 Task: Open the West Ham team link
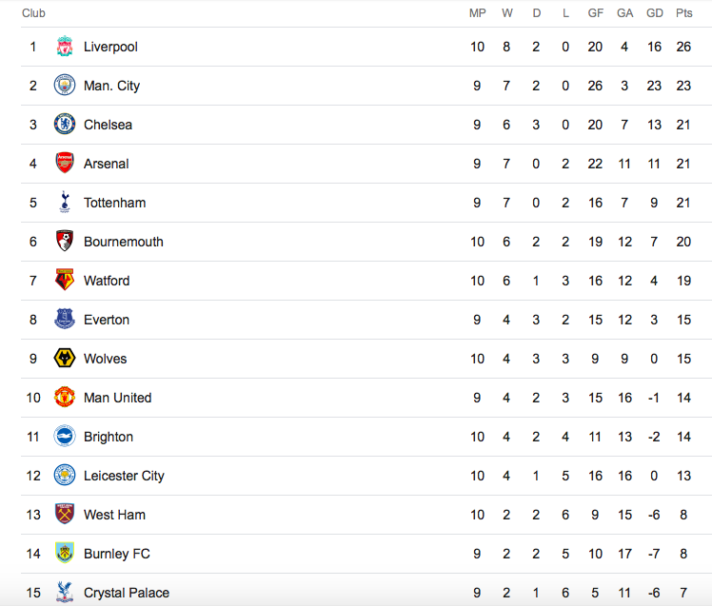(x=114, y=515)
